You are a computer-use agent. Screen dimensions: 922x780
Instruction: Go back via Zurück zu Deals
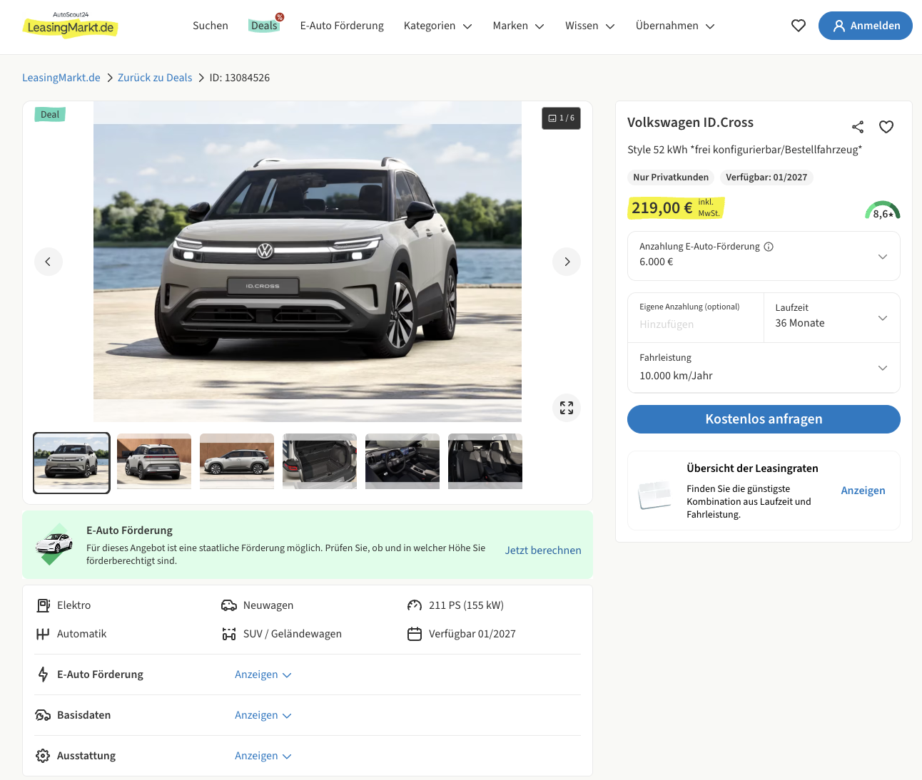(155, 78)
